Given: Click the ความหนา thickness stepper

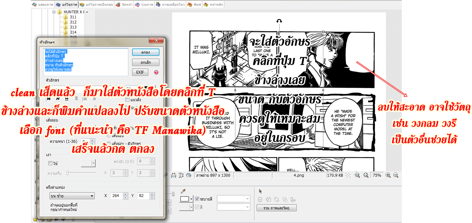Looking at the screenshot, I should coord(92,141).
